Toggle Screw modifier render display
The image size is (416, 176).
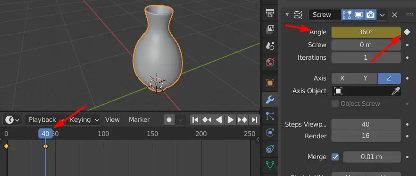[x=370, y=15]
